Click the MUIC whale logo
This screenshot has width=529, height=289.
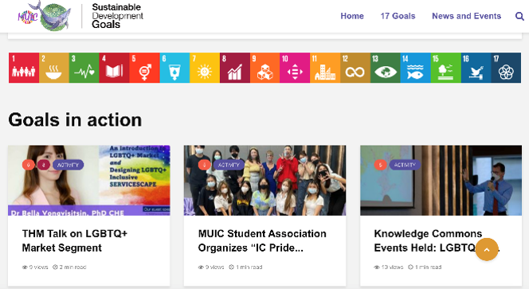45,16
